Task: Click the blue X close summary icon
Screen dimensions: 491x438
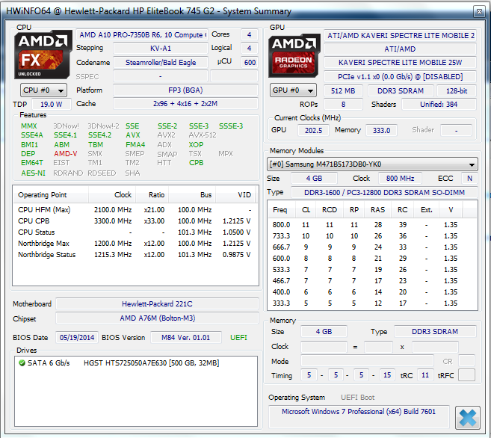Action: tap(467, 417)
